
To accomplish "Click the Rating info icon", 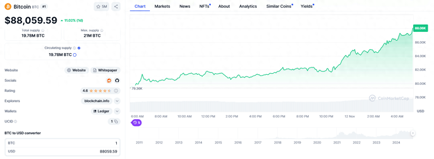I will pos(116,91).
